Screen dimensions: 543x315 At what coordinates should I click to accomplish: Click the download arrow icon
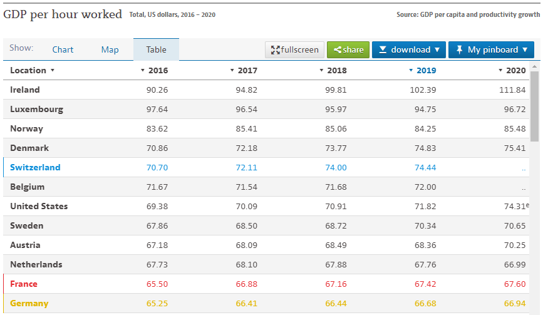(x=383, y=49)
